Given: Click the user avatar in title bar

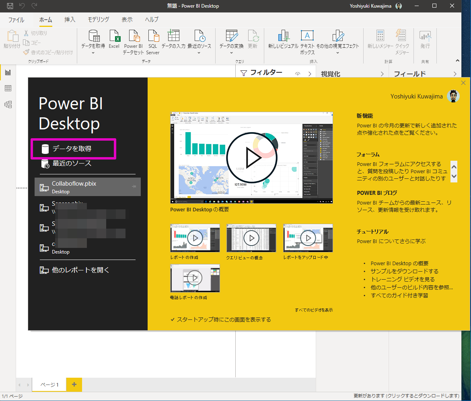Looking at the screenshot, I should click(398, 6).
